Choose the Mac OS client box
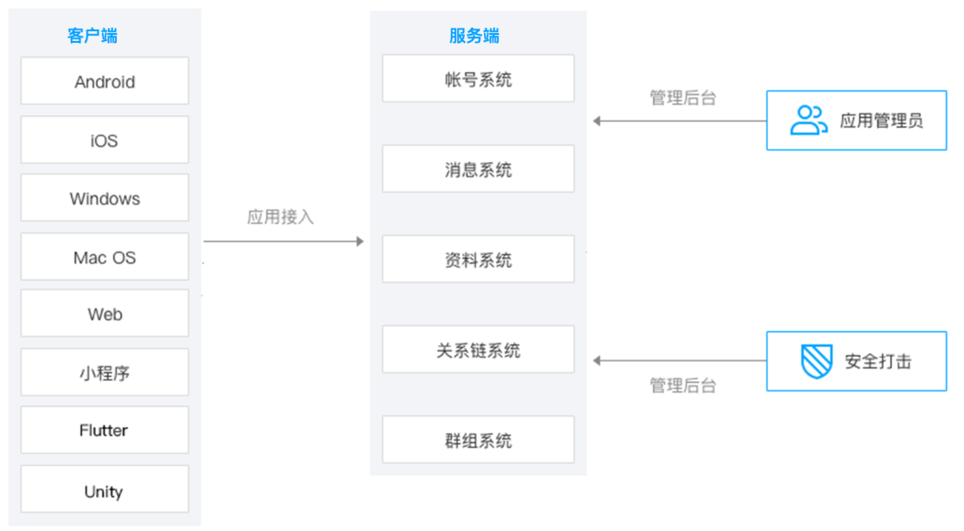The width and height of the screenshot is (964, 531). click(104, 257)
